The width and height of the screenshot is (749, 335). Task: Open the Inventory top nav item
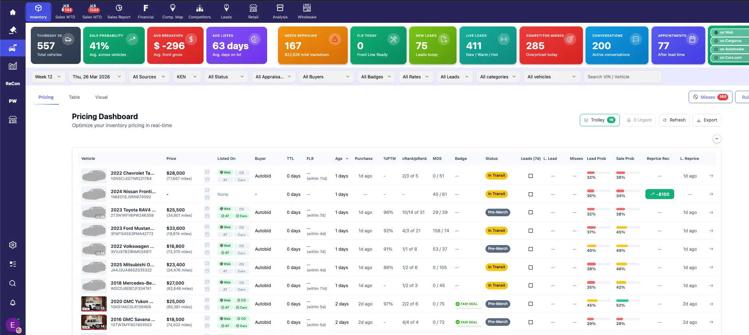(x=38, y=12)
